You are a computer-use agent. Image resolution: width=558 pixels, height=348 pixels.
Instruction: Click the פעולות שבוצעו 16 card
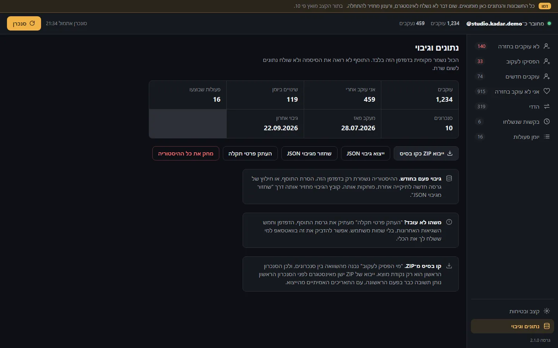[188, 95]
